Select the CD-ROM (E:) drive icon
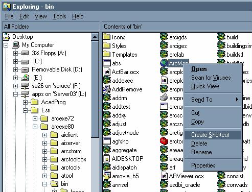This screenshot has height=192, width=252. pos(25,78)
